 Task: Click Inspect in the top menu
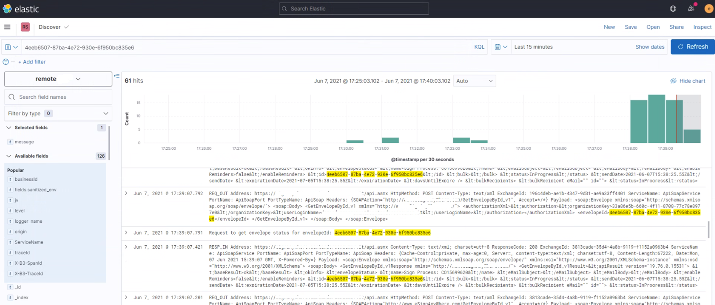pyautogui.click(x=702, y=27)
